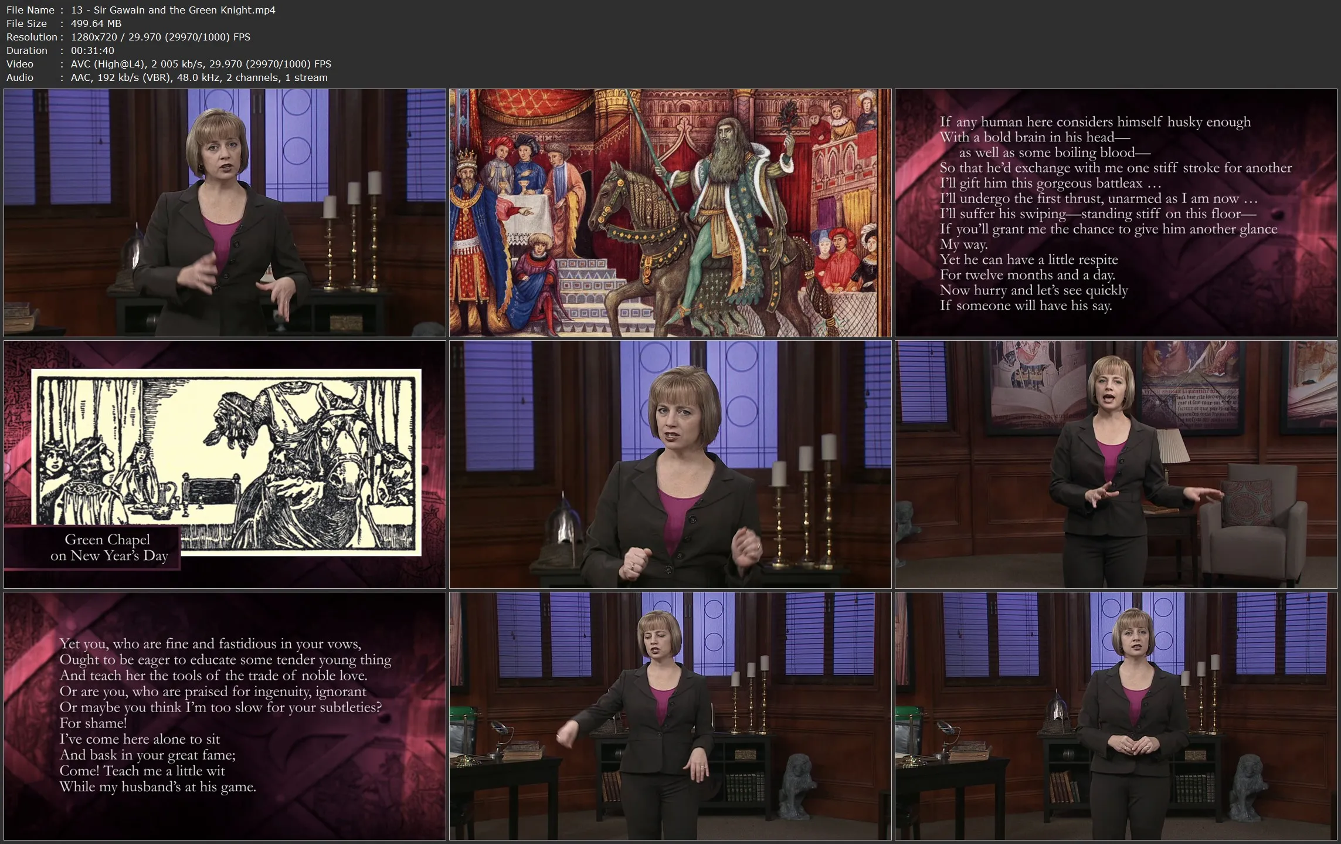Click the file name '13 - Sir Gawain and the Green Knight.mp4'

pos(173,10)
